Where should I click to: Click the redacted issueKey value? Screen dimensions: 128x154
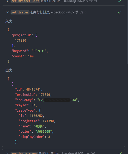(x=57, y=100)
